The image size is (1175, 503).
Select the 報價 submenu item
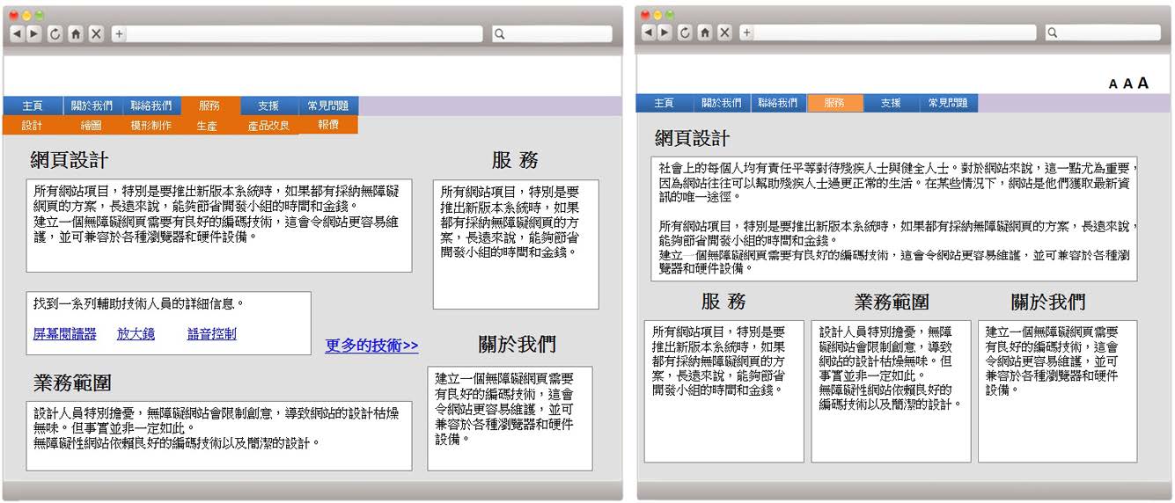328,125
